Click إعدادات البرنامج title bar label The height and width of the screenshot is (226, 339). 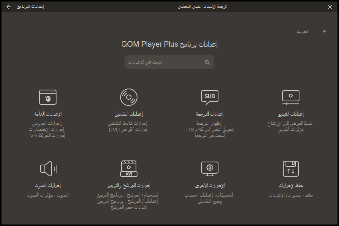click(30, 7)
